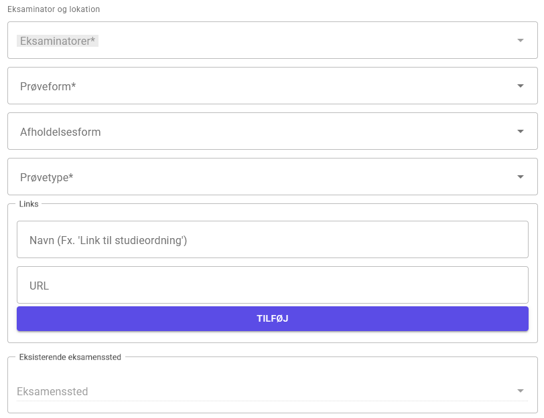Click the Eksamenssted dropdown arrow icon
Screen dimensions: 544x418
pyautogui.click(x=520, y=391)
